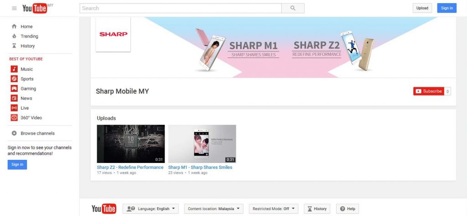Select Sports under Best of YouTube
This screenshot has width=467, height=216.
coord(27,79)
